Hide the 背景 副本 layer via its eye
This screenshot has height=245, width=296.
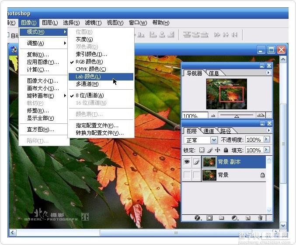(x=187, y=162)
